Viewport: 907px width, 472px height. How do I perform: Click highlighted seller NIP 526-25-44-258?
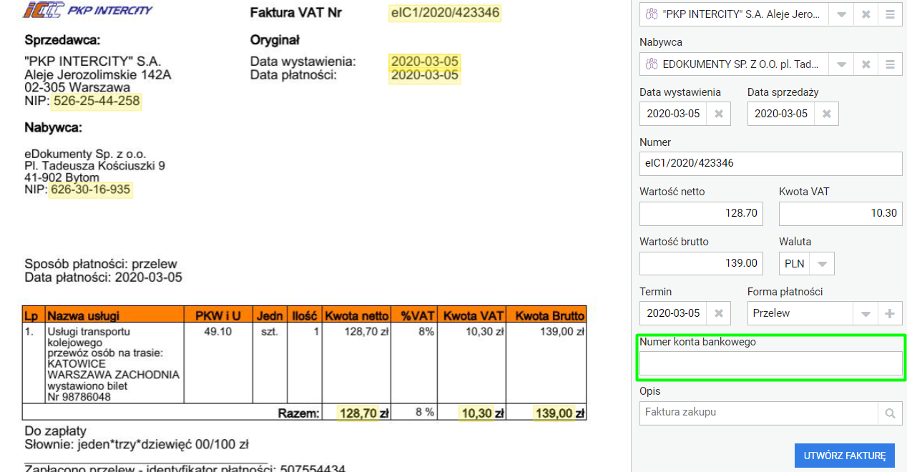pos(97,102)
